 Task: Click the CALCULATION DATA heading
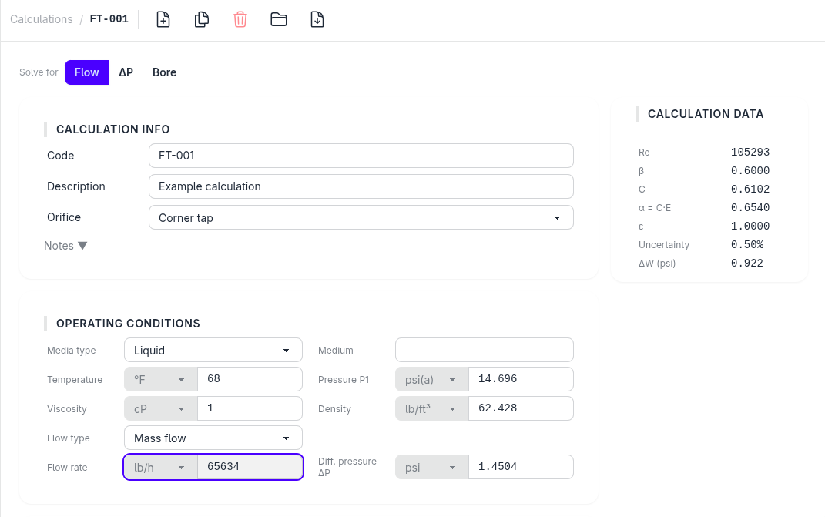pos(705,114)
